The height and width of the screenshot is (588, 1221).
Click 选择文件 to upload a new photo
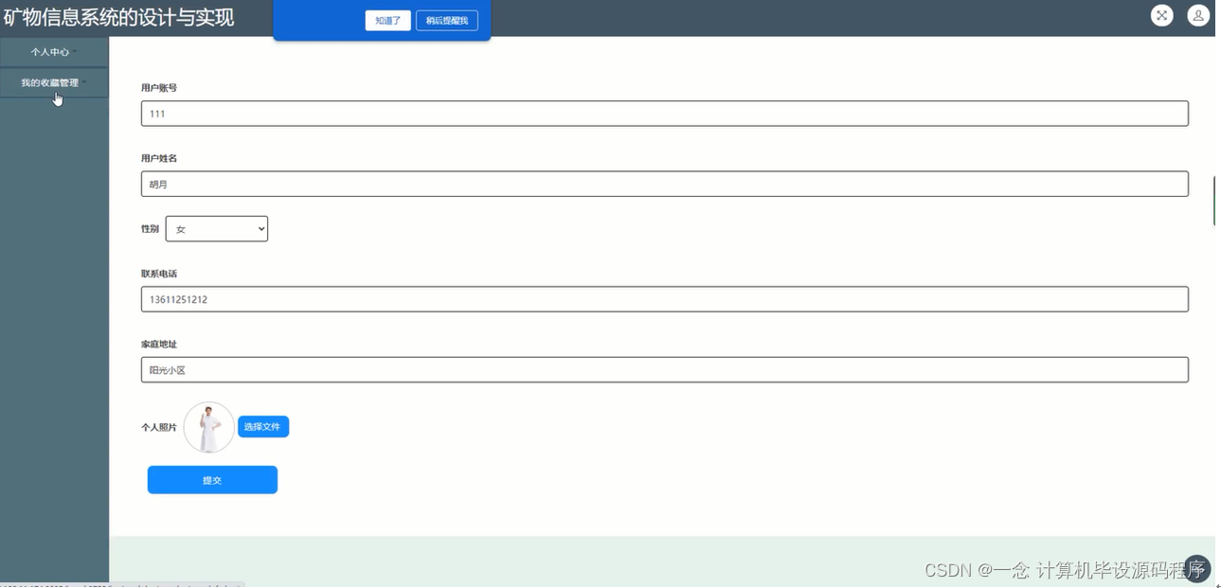coord(262,426)
